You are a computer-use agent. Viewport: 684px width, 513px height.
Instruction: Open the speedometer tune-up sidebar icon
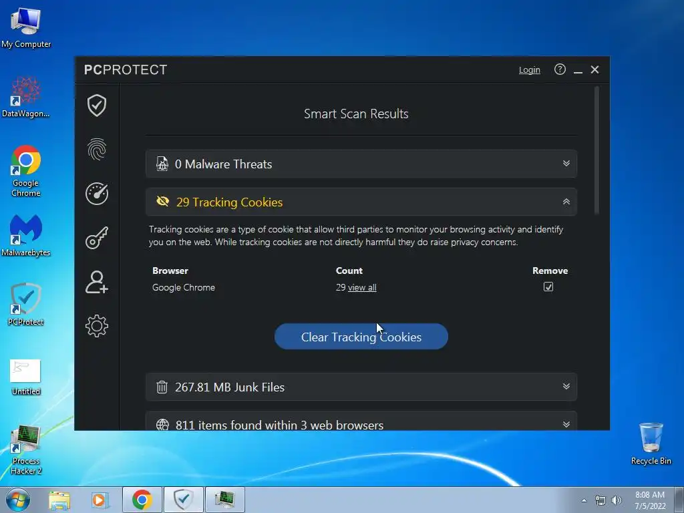click(96, 194)
